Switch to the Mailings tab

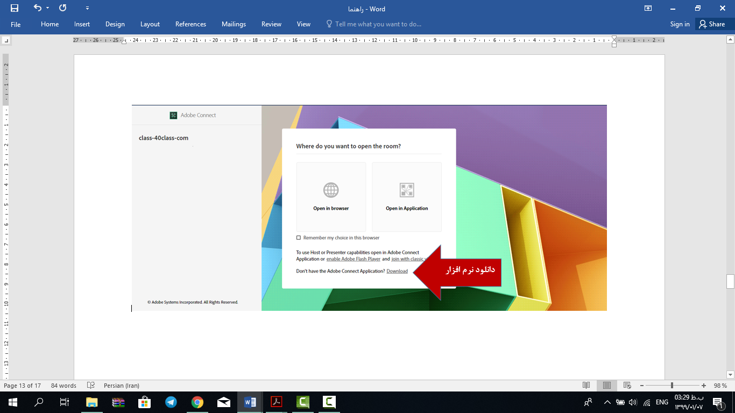pos(234,24)
